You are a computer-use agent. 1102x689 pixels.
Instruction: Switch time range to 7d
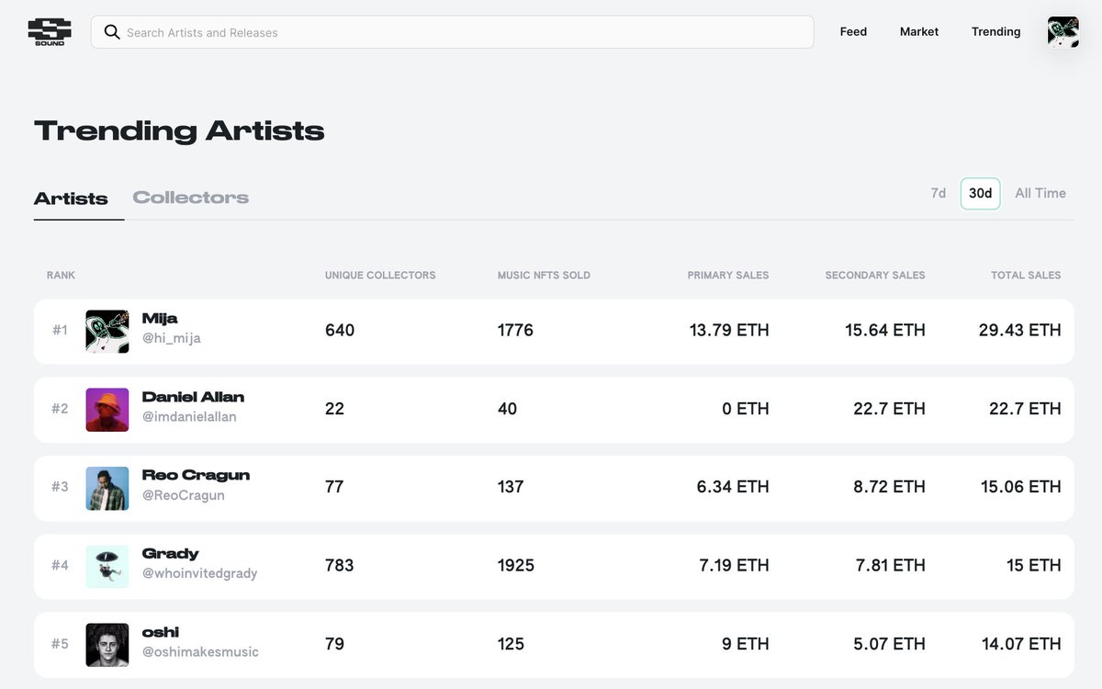[x=938, y=193]
